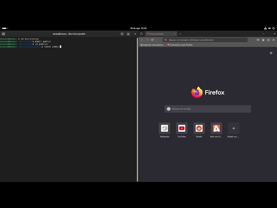Open the Reddit shortcut tile

[x=199, y=130]
